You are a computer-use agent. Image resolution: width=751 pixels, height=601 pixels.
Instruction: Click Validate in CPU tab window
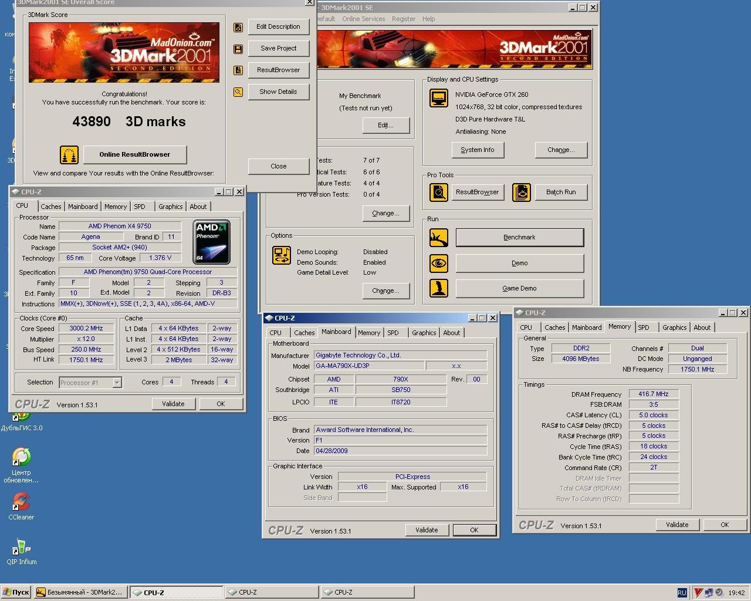(x=173, y=404)
